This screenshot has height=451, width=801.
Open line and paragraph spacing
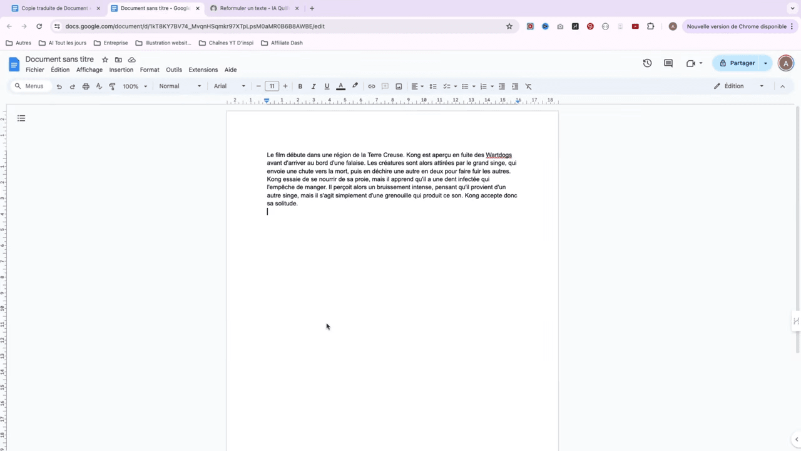coord(432,86)
